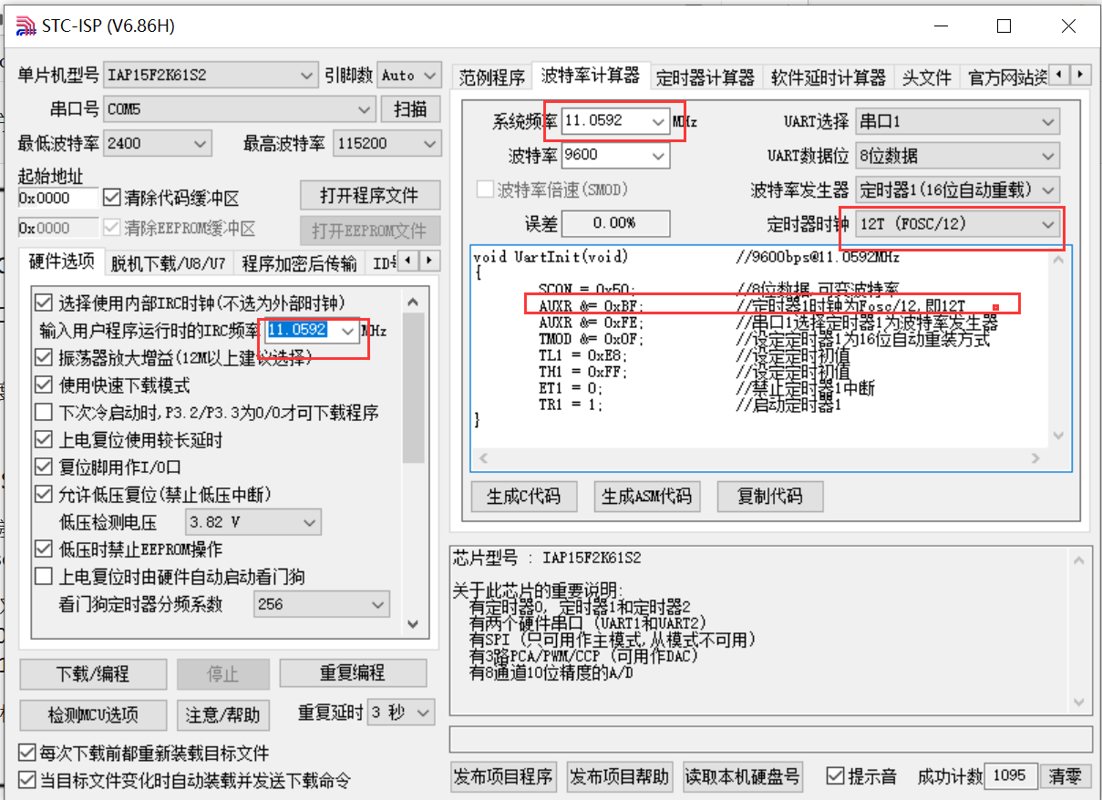Viewport: 1102px width, 800px height.
Task: Click 起始地址 0x0000 input field
Action: 57,199
